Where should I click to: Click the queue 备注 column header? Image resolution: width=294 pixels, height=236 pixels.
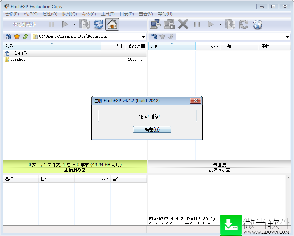pyautogui.click(x=129, y=179)
